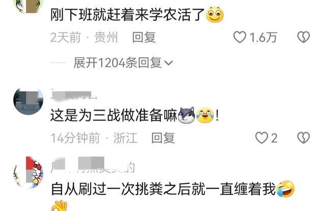Tap rolling-laugh emoji after 缠着我
326x211 pixels.
[x=285, y=189]
